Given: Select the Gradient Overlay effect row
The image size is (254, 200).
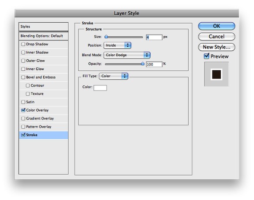Looking at the screenshot, I should [x=43, y=119].
